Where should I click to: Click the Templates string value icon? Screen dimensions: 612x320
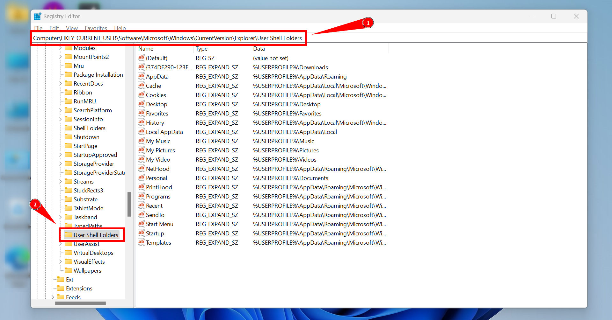click(141, 242)
